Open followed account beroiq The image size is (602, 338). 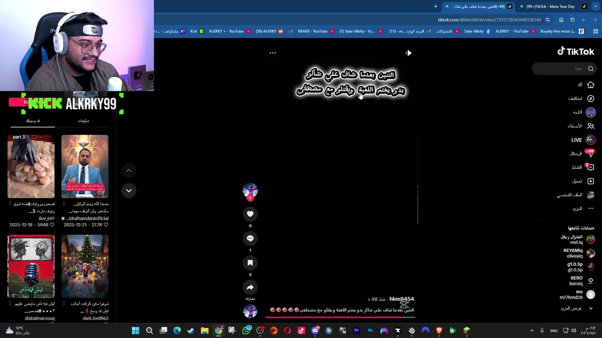[x=582, y=280]
